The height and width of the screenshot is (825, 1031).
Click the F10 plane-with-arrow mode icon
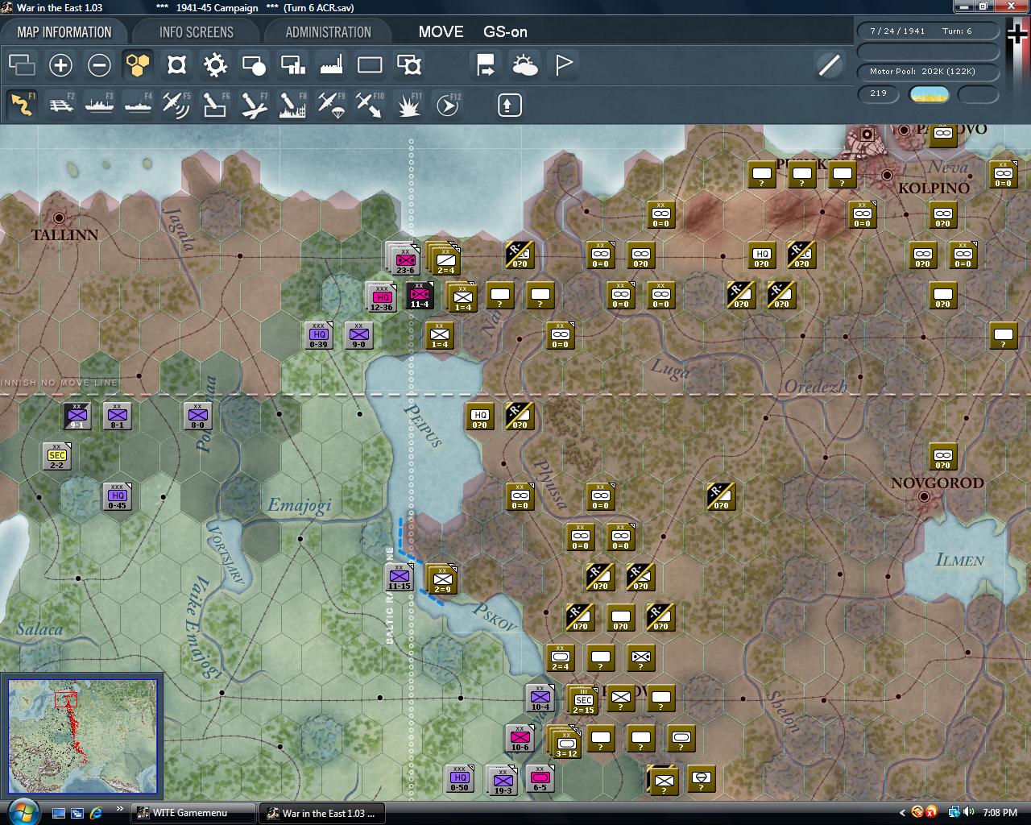coord(370,105)
